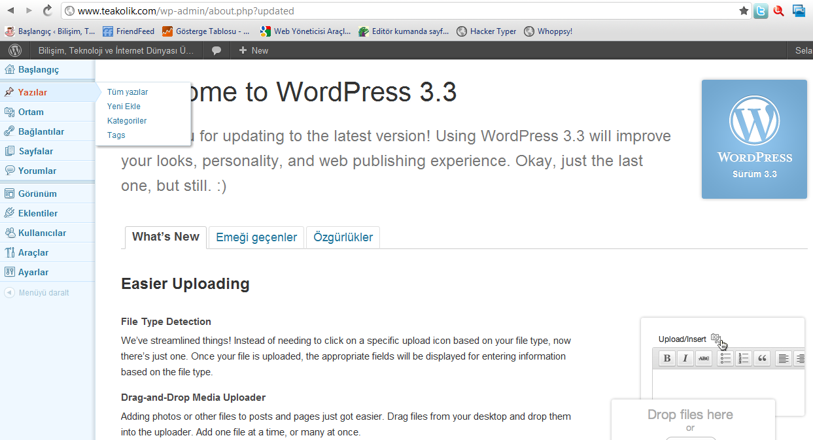Bookmark page with the star icon
Screen dimensions: 813x440
point(744,10)
